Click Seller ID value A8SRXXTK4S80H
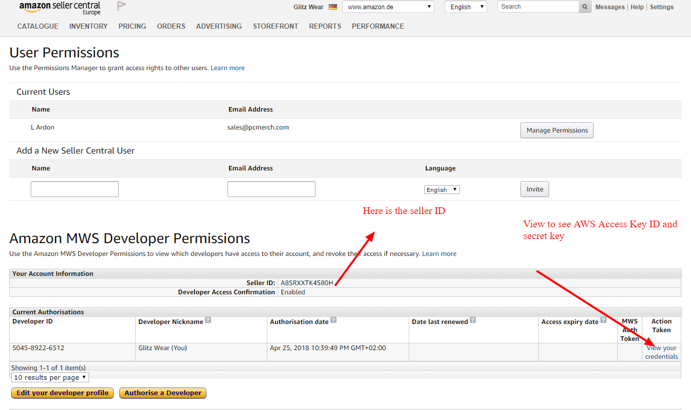 307,283
